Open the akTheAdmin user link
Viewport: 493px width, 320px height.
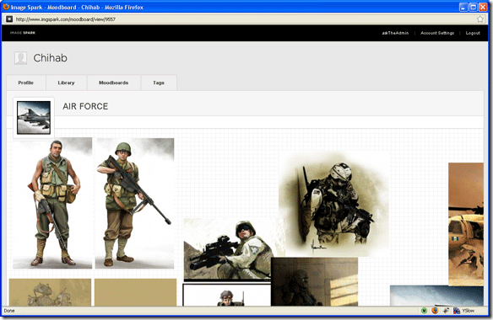(x=395, y=33)
